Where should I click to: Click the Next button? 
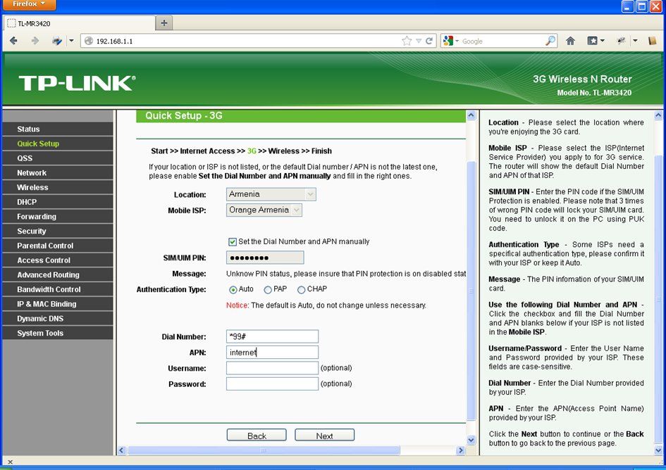pos(324,436)
